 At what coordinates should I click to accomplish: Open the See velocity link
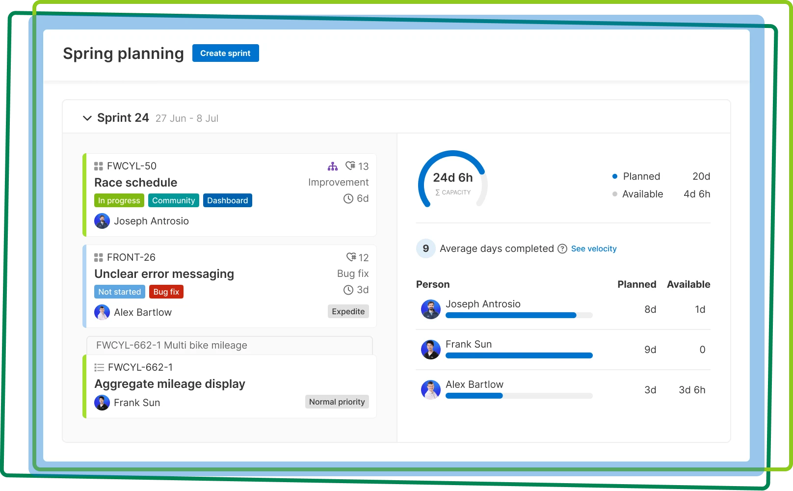click(594, 248)
